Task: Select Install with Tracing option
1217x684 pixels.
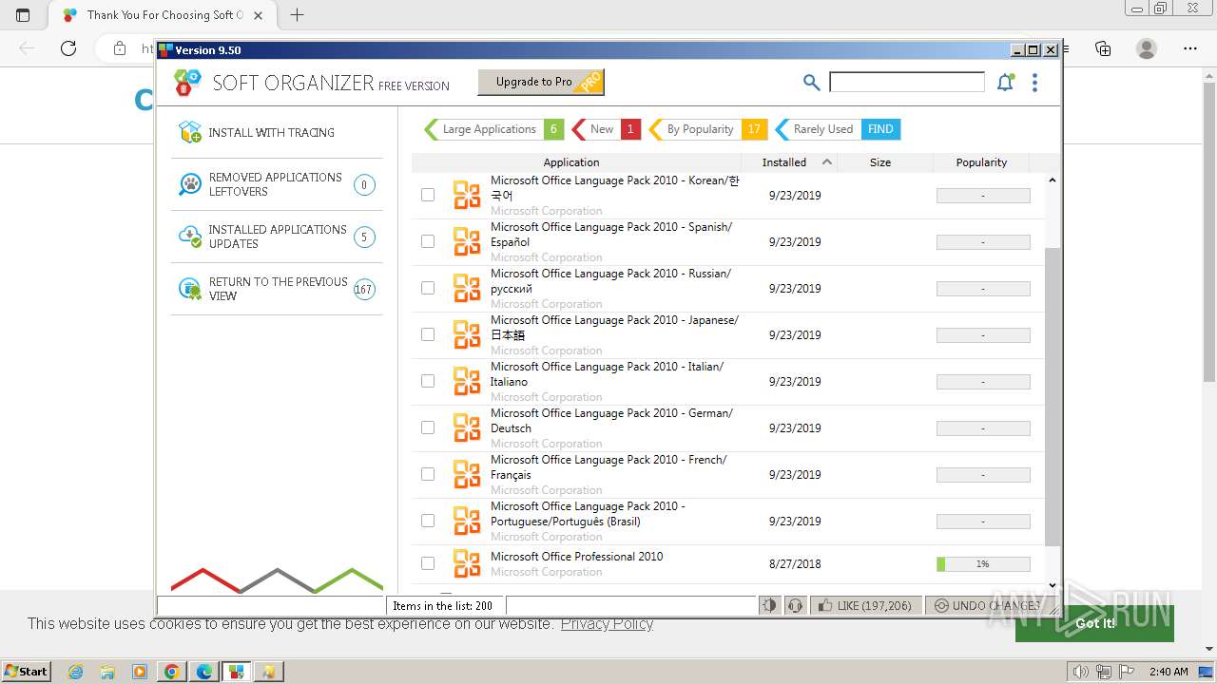Action: coord(277,132)
